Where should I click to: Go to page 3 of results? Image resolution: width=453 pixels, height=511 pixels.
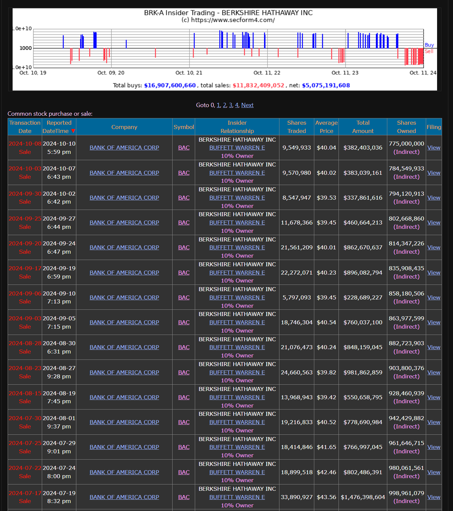[231, 105]
